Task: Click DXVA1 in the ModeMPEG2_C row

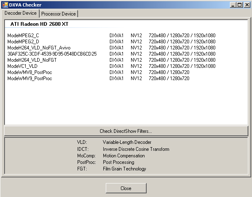Action: [x=116, y=36]
